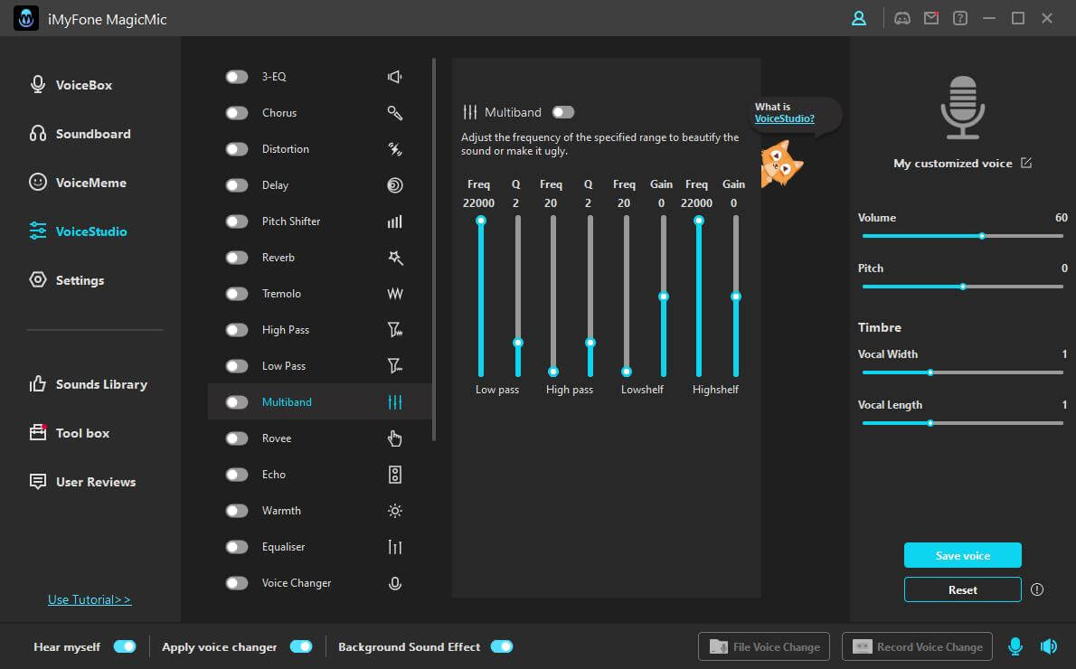Viewport: 1076px width, 669px height.
Task: Click the Low pass Freq vertical slider
Action: pos(481,297)
